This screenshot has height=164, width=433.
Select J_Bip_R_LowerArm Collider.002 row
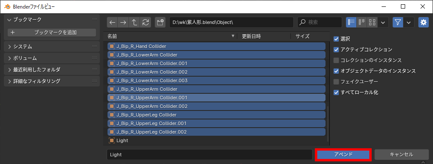(216, 72)
